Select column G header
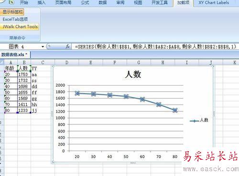 (139, 62)
